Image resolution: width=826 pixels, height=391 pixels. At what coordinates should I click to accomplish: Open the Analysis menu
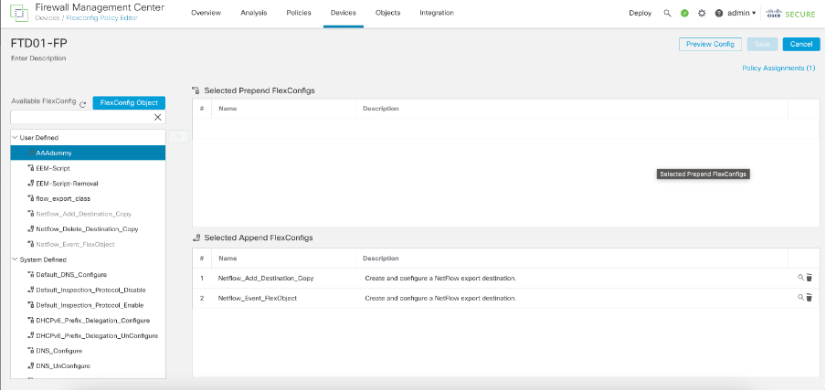click(254, 13)
